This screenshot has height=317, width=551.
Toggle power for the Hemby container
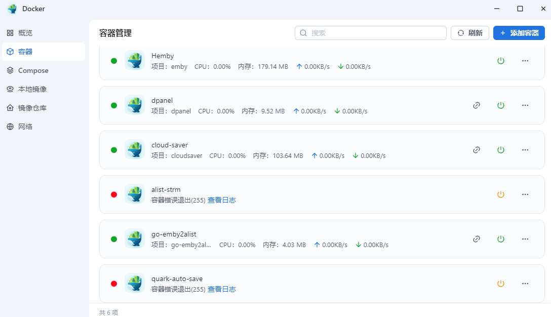pos(501,61)
